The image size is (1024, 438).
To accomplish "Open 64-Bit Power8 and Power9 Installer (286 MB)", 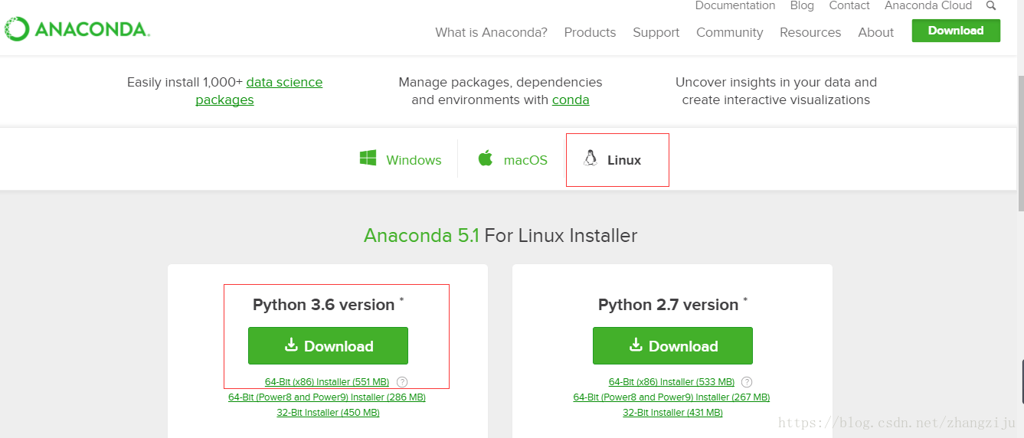I will 327,397.
